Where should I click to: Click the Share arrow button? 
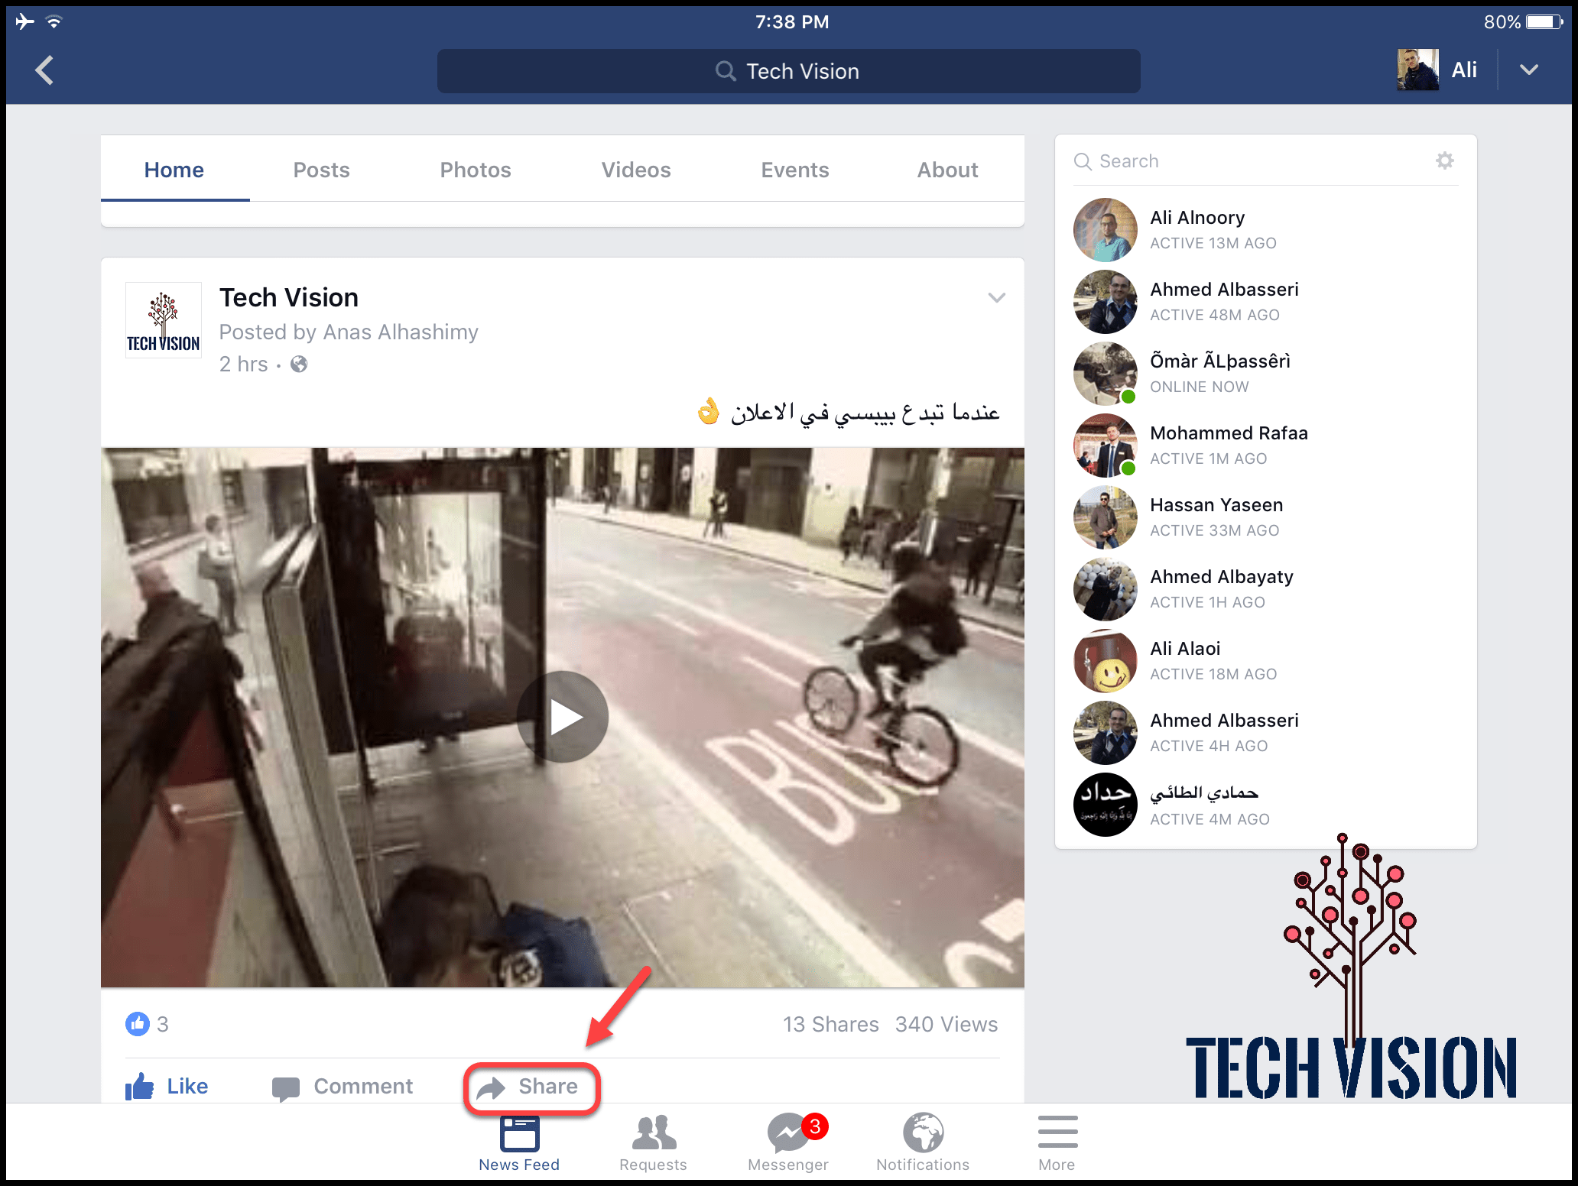pos(531,1087)
